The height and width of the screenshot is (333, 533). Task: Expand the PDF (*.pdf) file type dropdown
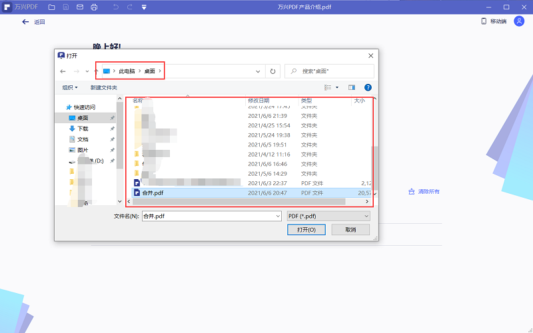[328, 216]
